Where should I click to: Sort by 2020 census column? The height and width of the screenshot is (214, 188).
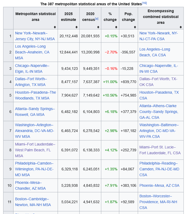coord(98,27)
